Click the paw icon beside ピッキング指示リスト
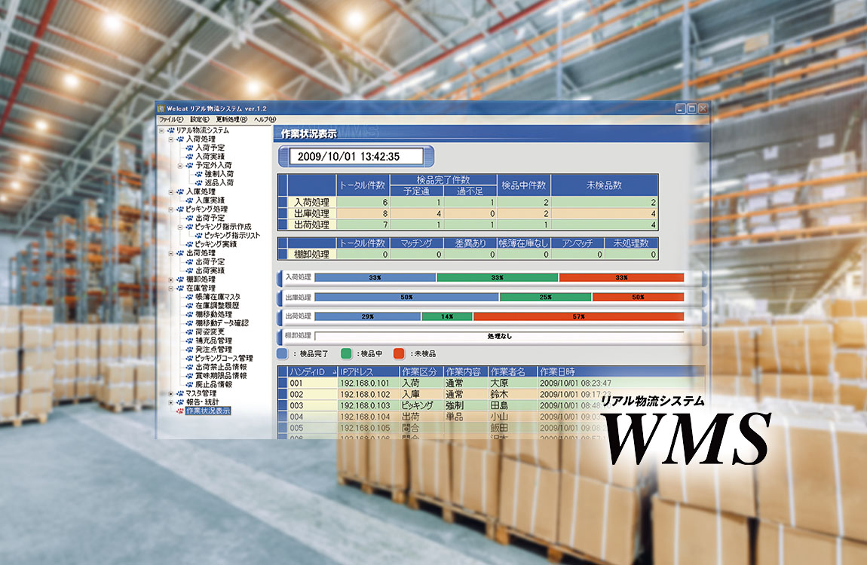Screen dimensions: 867x565 [x=199, y=235]
